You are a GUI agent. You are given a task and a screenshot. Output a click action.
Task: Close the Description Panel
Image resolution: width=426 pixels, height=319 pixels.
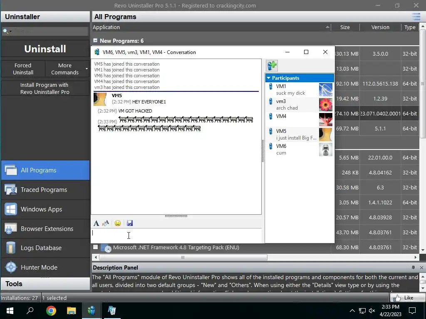[x=421, y=268]
